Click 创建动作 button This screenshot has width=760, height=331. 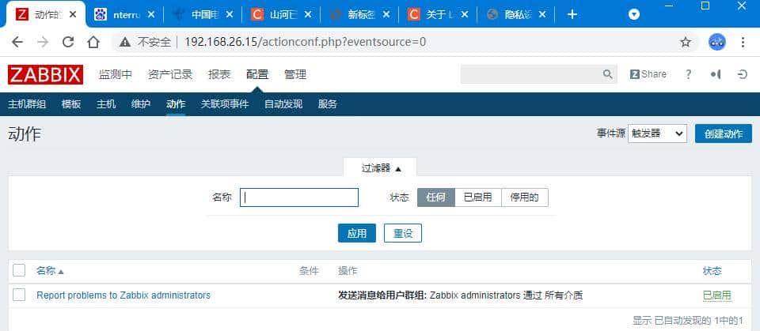(723, 134)
